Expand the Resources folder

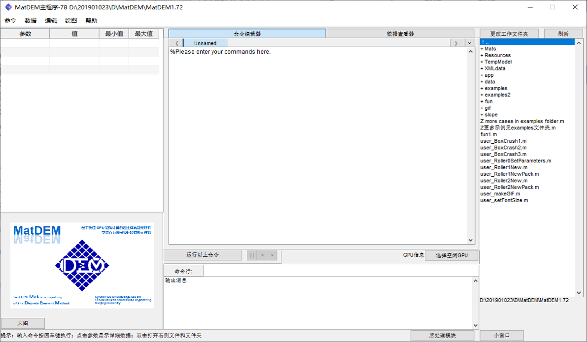tap(527, 55)
